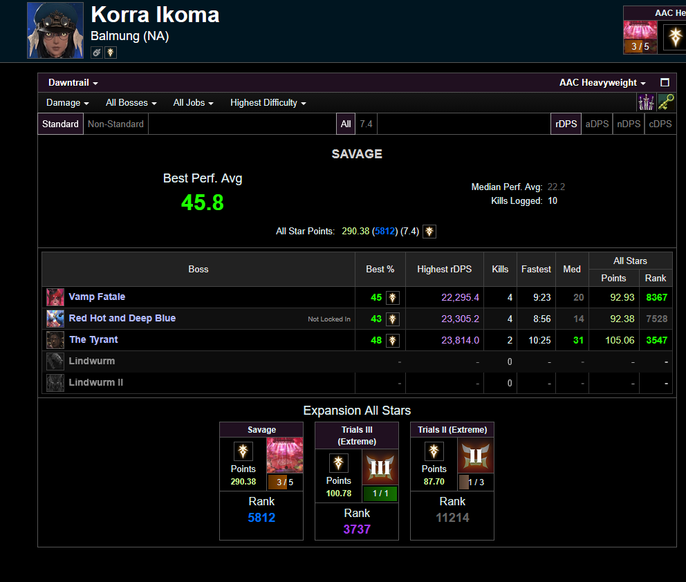Click Vamp Fatale All Stars rank 8367
Image resolution: width=686 pixels, height=582 pixels.
tap(657, 297)
